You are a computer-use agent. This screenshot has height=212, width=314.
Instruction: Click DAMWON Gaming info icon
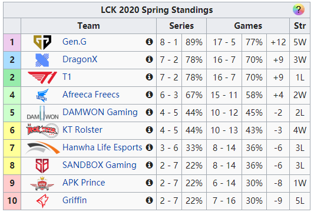click(x=149, y=112)
